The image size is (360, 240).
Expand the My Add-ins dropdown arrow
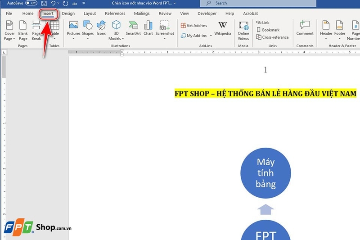211,36
